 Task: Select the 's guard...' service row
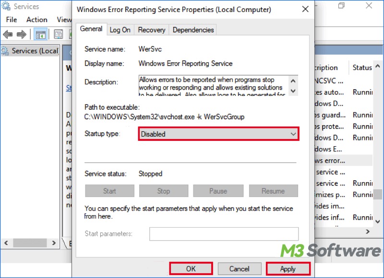[x=343, y=115]
